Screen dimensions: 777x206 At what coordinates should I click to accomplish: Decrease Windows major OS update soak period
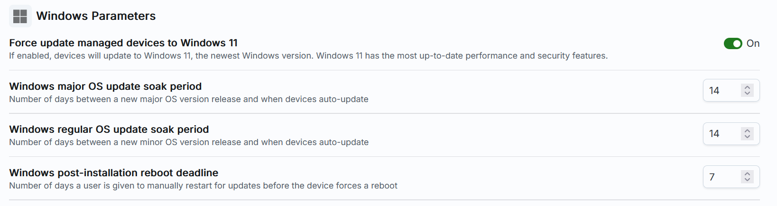point(747,94)
